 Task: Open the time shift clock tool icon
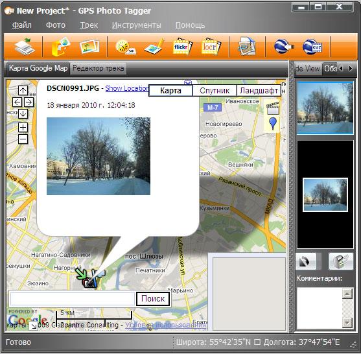(126, 47)
